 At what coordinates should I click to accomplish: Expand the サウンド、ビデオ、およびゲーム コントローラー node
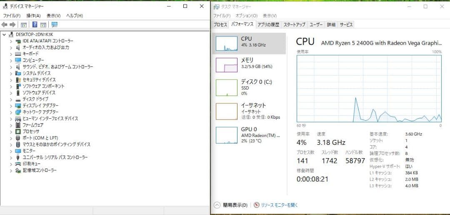pyautogui.click(x=11, y=67)
